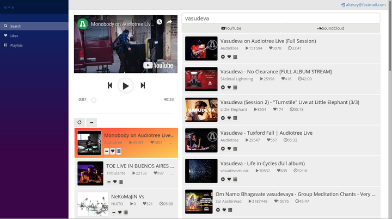Remove NeKoMaJiN Vs from queue
392x219 pixels.
tap(114, 212)
